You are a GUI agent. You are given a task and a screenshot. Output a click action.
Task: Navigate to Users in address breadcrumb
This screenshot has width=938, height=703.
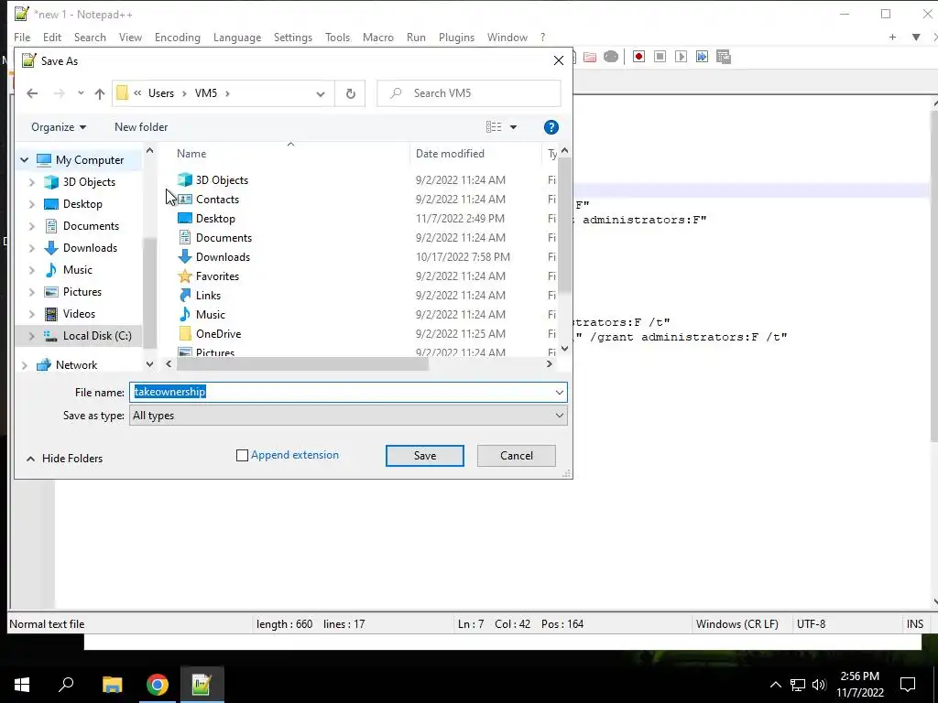[161, 93]
